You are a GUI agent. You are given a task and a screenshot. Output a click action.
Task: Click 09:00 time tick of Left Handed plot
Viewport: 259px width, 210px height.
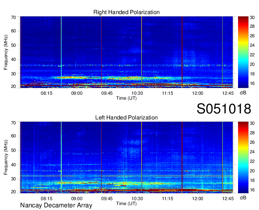click(x=77, y=199)
